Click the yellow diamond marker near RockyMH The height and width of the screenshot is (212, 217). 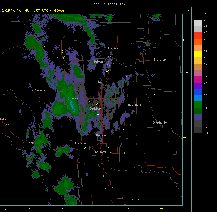[x=63, y=51]
